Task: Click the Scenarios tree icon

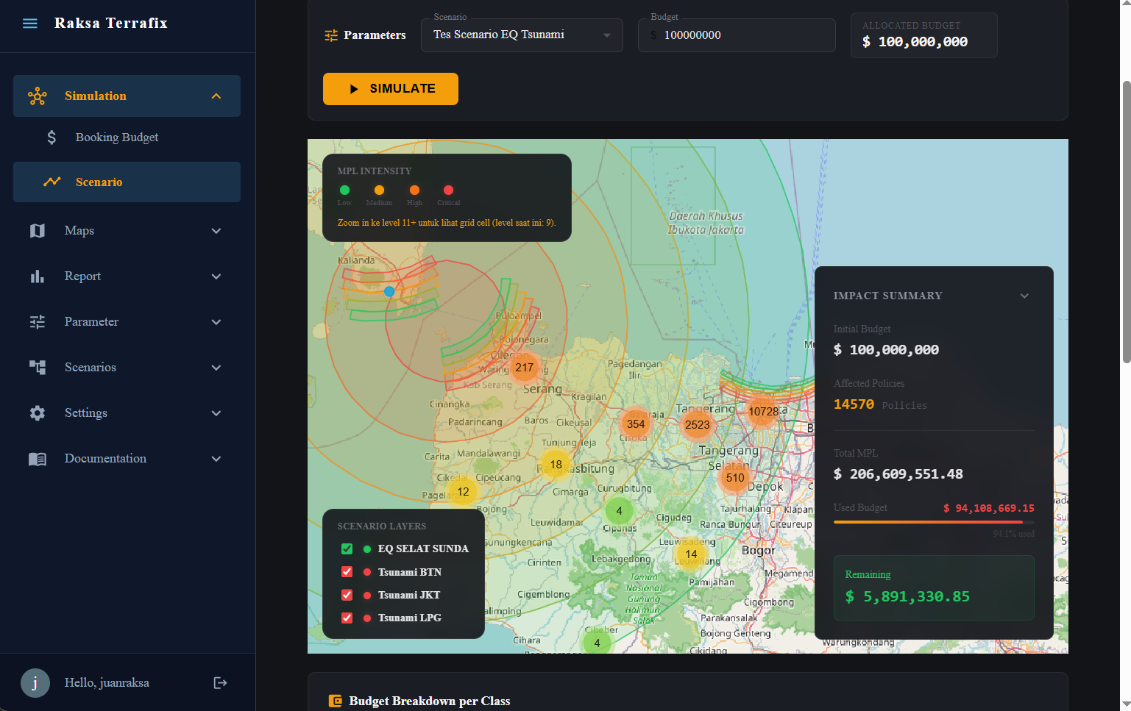Action: 38,368
